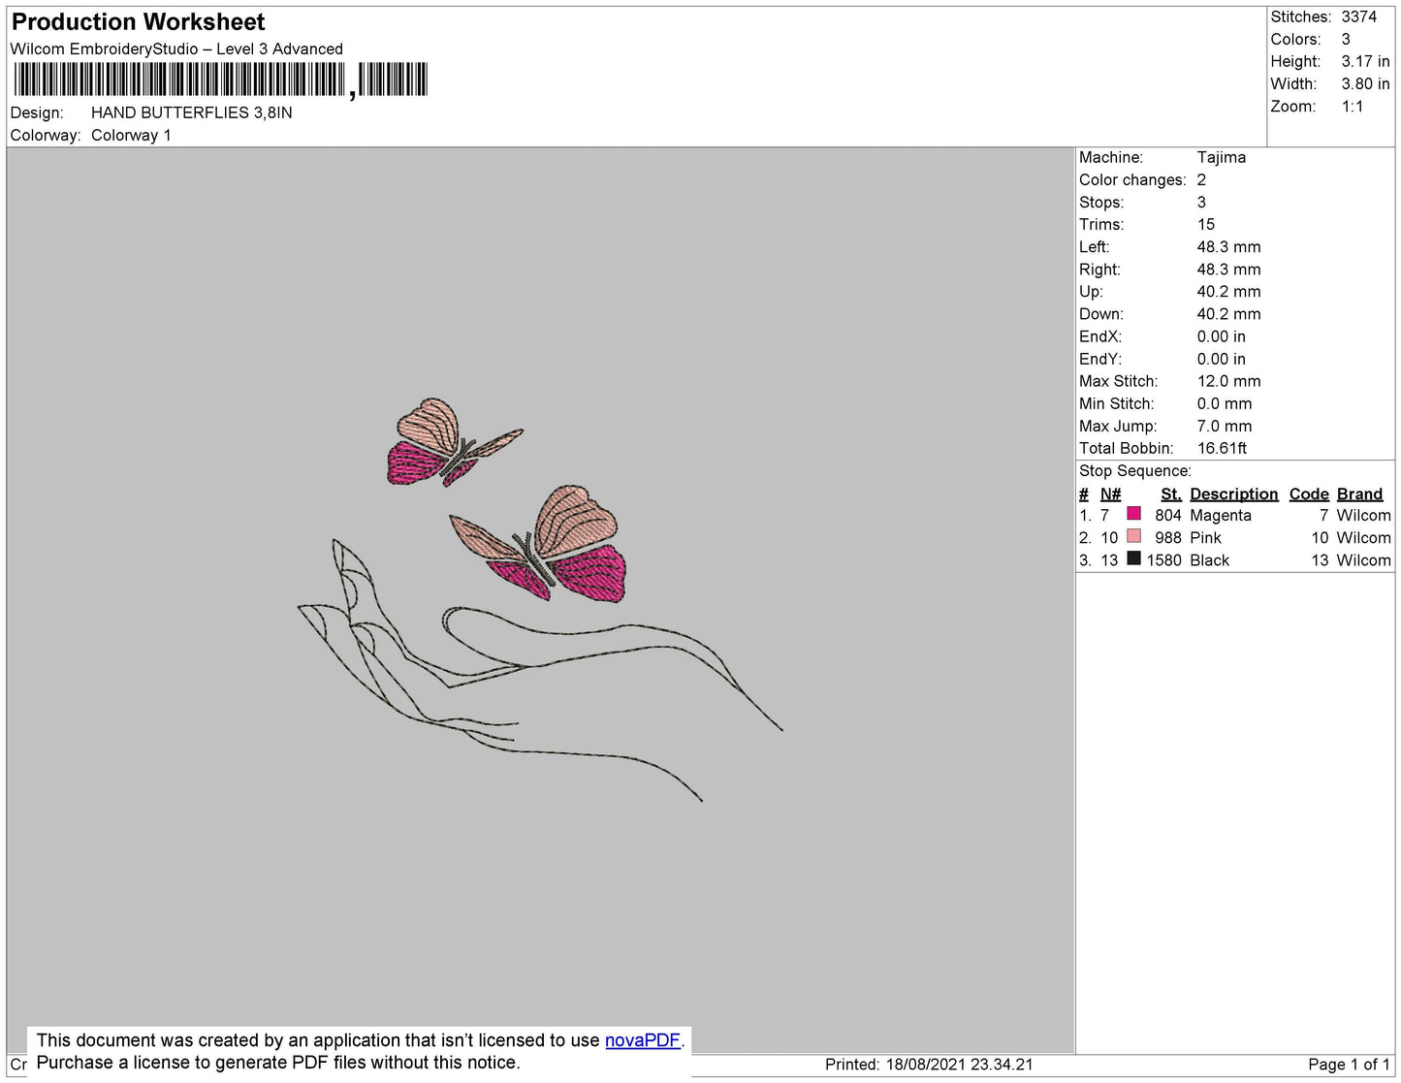Click the 'Description' column header
The width and height of the screenshot is (1401, 1083).
1233,494
